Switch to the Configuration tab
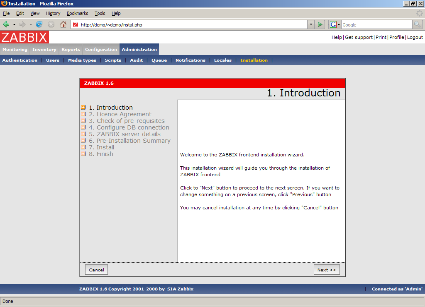 point(101,50)
